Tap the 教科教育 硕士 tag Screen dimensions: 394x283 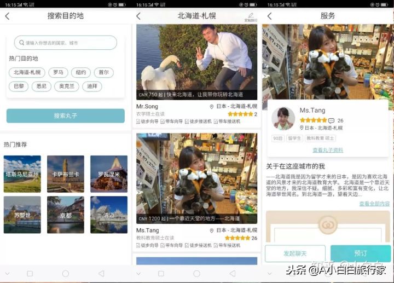[x=320, y=138]
